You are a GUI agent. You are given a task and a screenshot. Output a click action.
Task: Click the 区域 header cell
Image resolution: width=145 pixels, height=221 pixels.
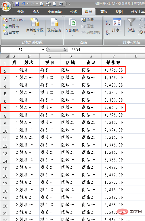click(70, 62)
